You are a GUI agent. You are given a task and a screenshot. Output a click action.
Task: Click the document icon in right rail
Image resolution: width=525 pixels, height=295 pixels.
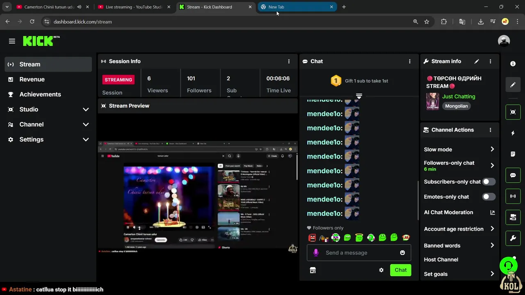513,154
